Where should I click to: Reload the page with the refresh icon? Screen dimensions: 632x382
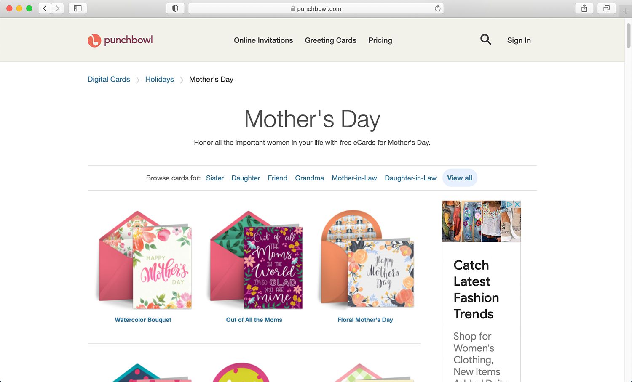(437, 8)
